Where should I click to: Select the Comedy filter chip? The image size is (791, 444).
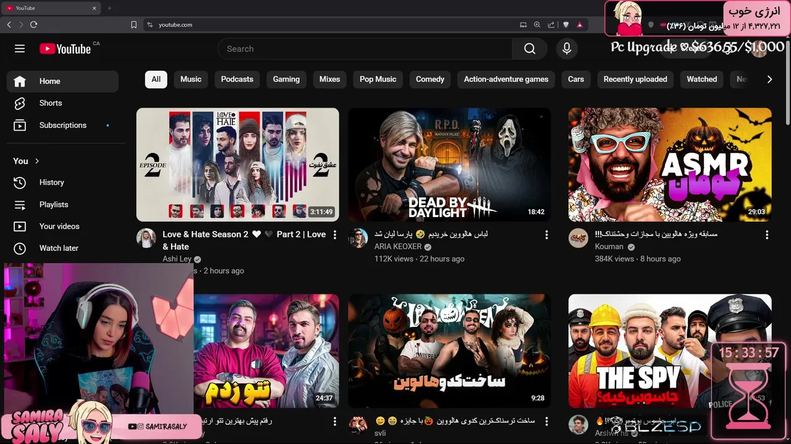tap(430, 79)
